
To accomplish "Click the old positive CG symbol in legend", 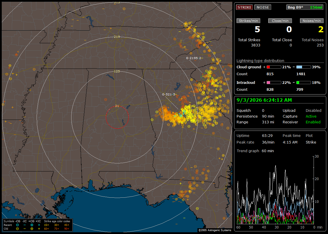I will [x=32, y=229].
